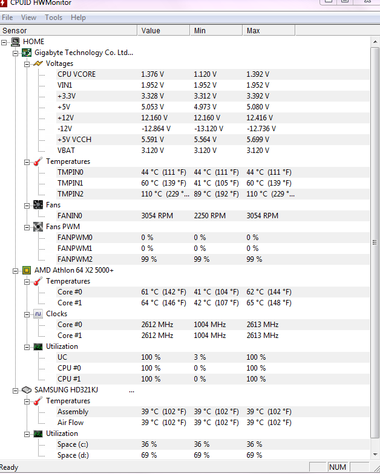The width and height of the screenshot is (380, 474).
Task: Open the Tools menu
Action: pyautogui.click(x=53, y=18)
